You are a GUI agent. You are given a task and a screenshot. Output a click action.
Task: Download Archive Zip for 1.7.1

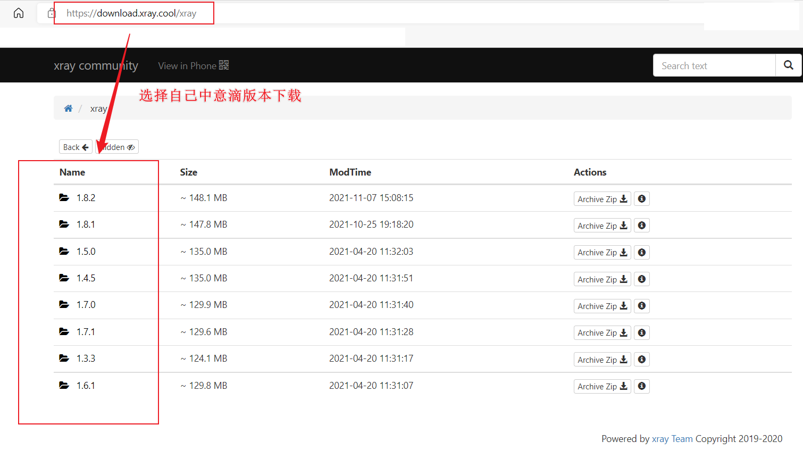tap(602, 332)
